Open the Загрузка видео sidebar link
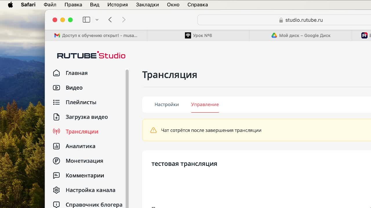Screen dimensions: 371x208 [x=87, y=117]
